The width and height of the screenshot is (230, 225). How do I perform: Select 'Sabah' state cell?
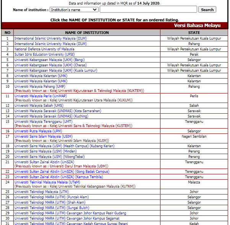(x=194, y=106)
